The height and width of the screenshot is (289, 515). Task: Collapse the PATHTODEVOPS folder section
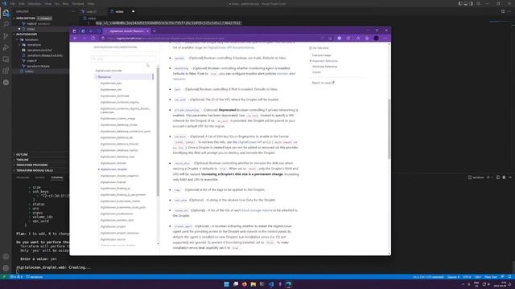tap(27, 34)
